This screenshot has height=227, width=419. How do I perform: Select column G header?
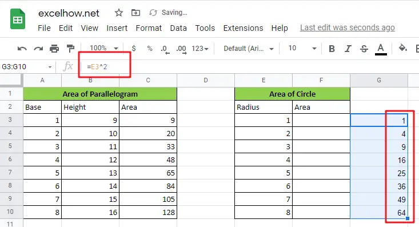[x=379, y=80]
